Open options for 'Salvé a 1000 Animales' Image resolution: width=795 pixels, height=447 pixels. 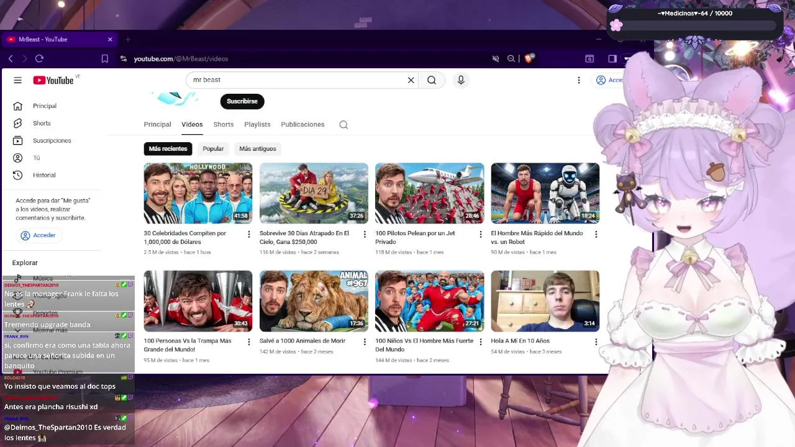click(x=365, y=341)
